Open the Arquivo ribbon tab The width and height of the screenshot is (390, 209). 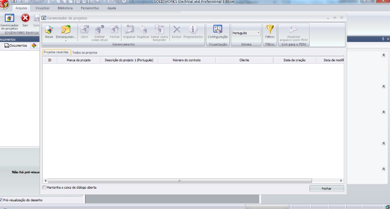(x=21, y=8)
